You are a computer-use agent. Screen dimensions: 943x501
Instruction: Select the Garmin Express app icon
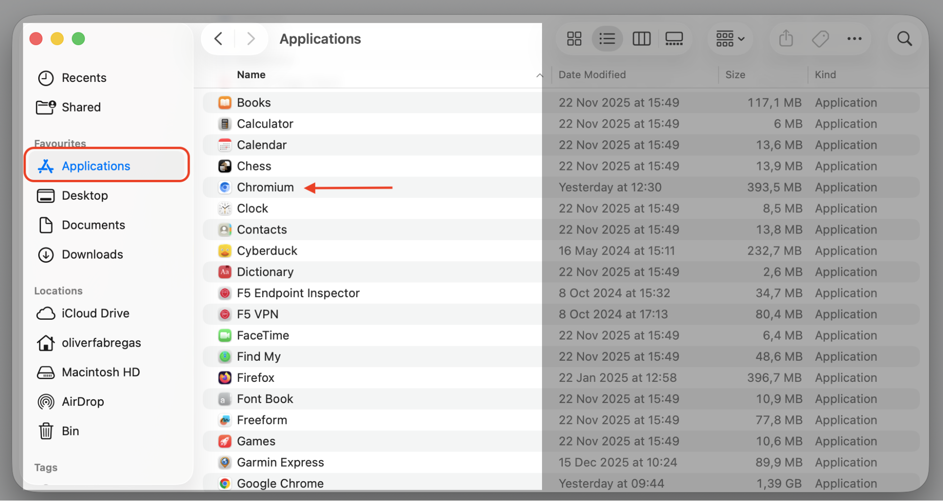point(225,462)
